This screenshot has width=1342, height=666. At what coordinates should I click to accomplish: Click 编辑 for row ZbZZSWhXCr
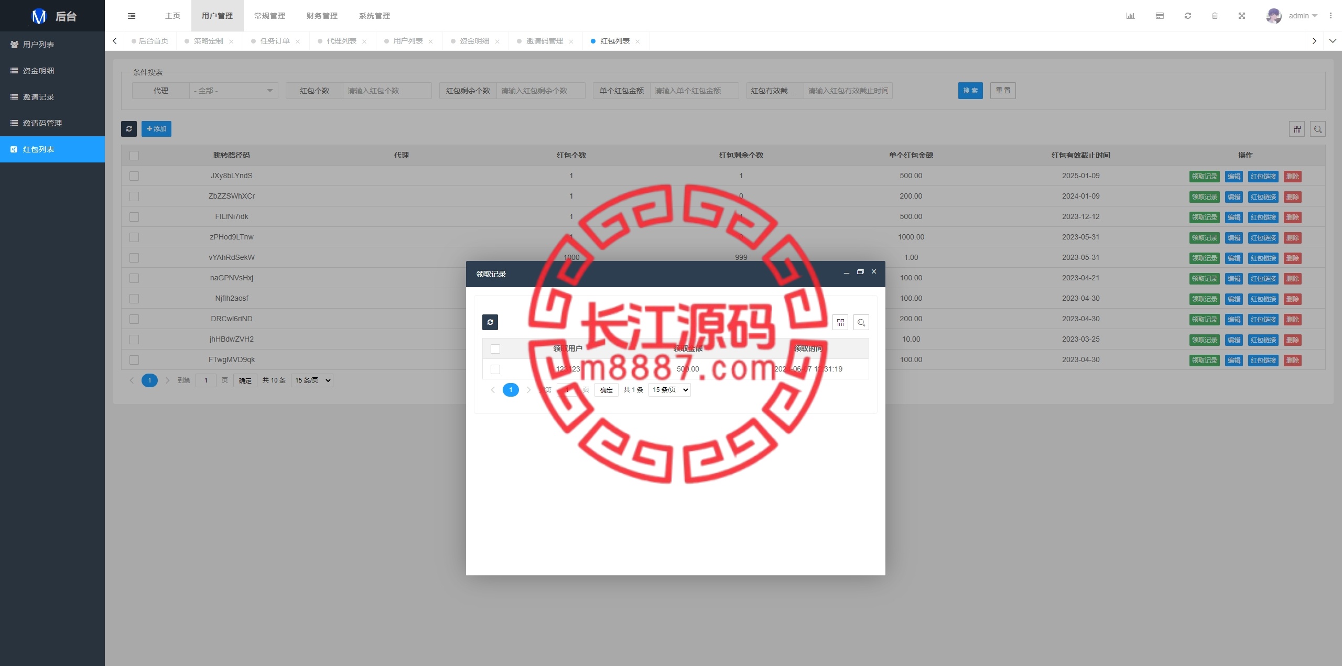pos(1234,197)
